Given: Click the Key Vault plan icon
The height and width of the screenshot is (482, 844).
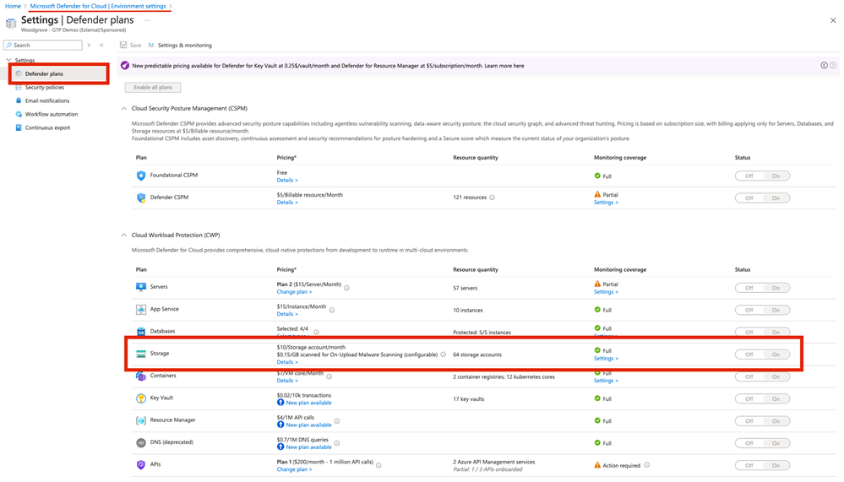Looking at the screenshot, I should pos(141,398).
